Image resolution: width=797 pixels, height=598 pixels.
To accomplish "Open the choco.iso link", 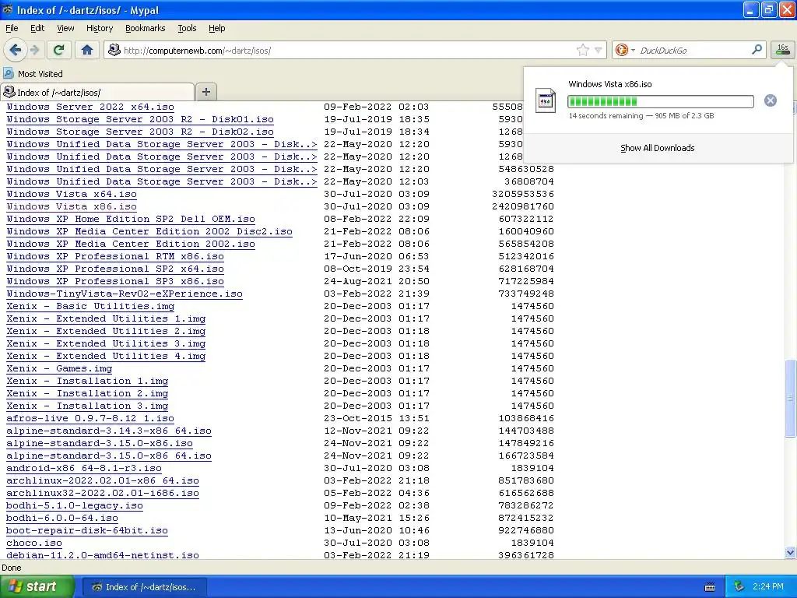I will [34, 543].
